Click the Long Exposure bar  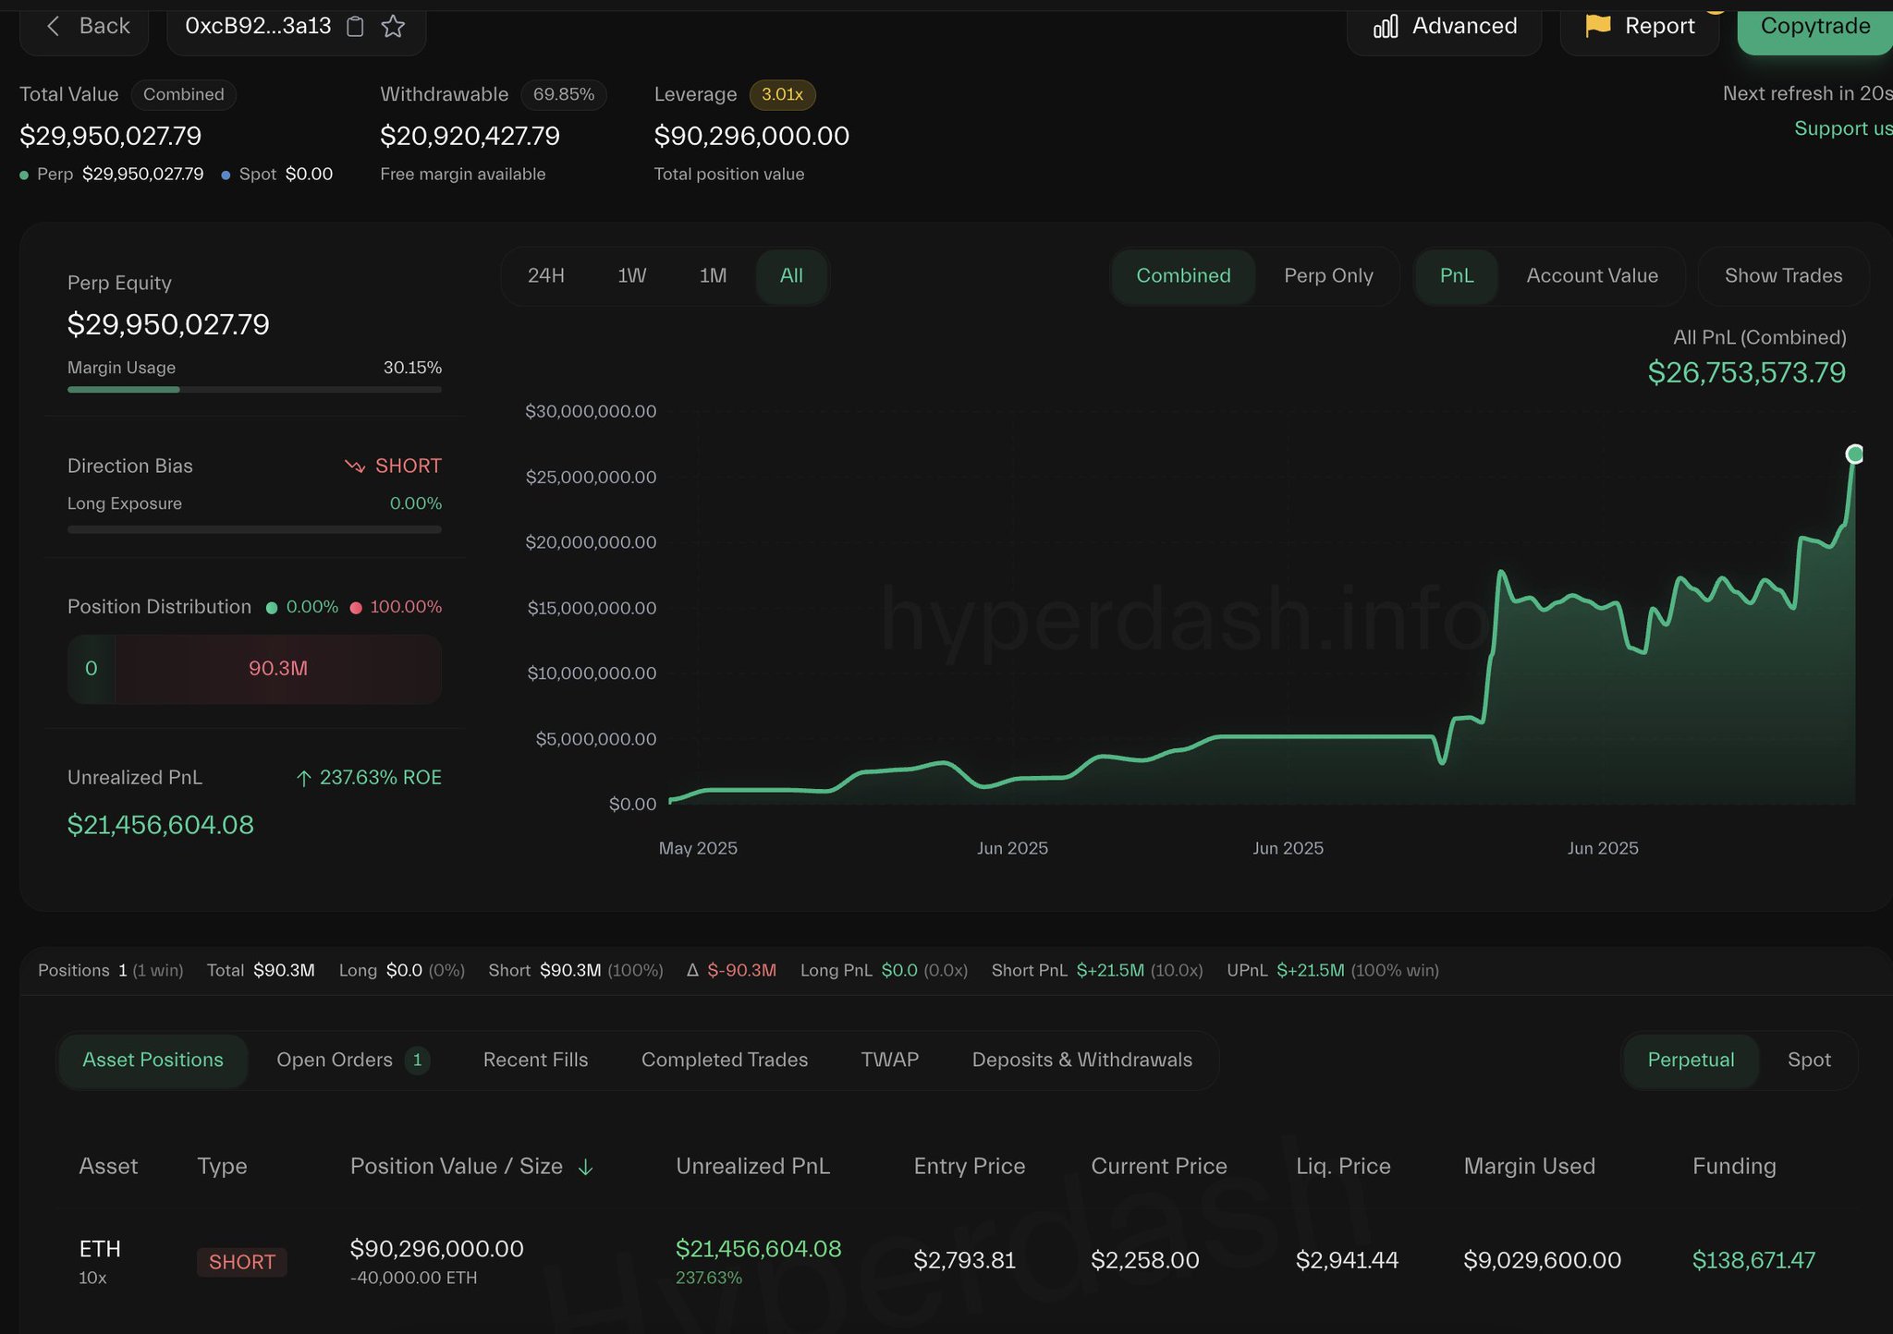(x=254, y=529)
